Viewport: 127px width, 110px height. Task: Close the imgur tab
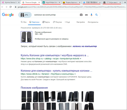[59, 3]
